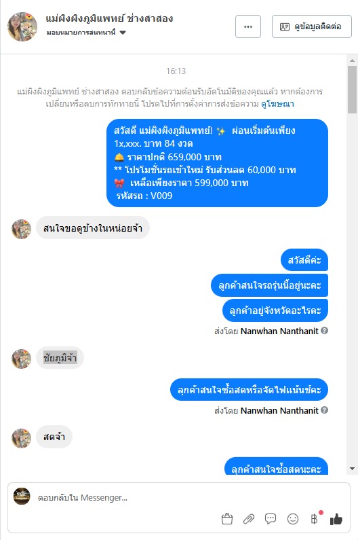Click the customer name แม่ผิงผิงภูมิแพทย์ ช่างสาสอง in the header
This screenshot has width=358, height=540.
109,18
